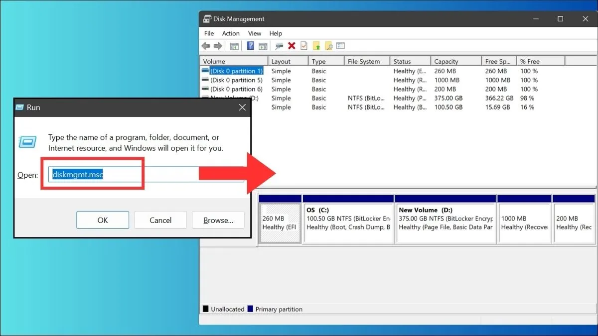Click the red X delete volume icon
The width and height of the screenshot is (598, 336).
point(292,45)
